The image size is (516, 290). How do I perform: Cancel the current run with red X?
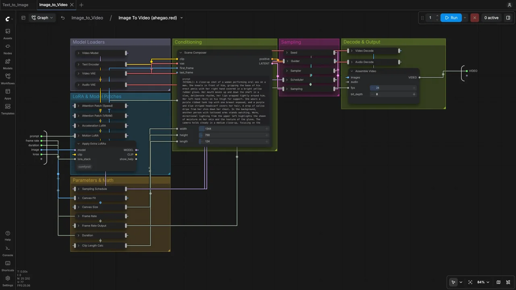coord(474,18)
